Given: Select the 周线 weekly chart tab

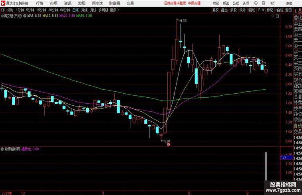Looking at the screenshot, I should tap(84, 10).
